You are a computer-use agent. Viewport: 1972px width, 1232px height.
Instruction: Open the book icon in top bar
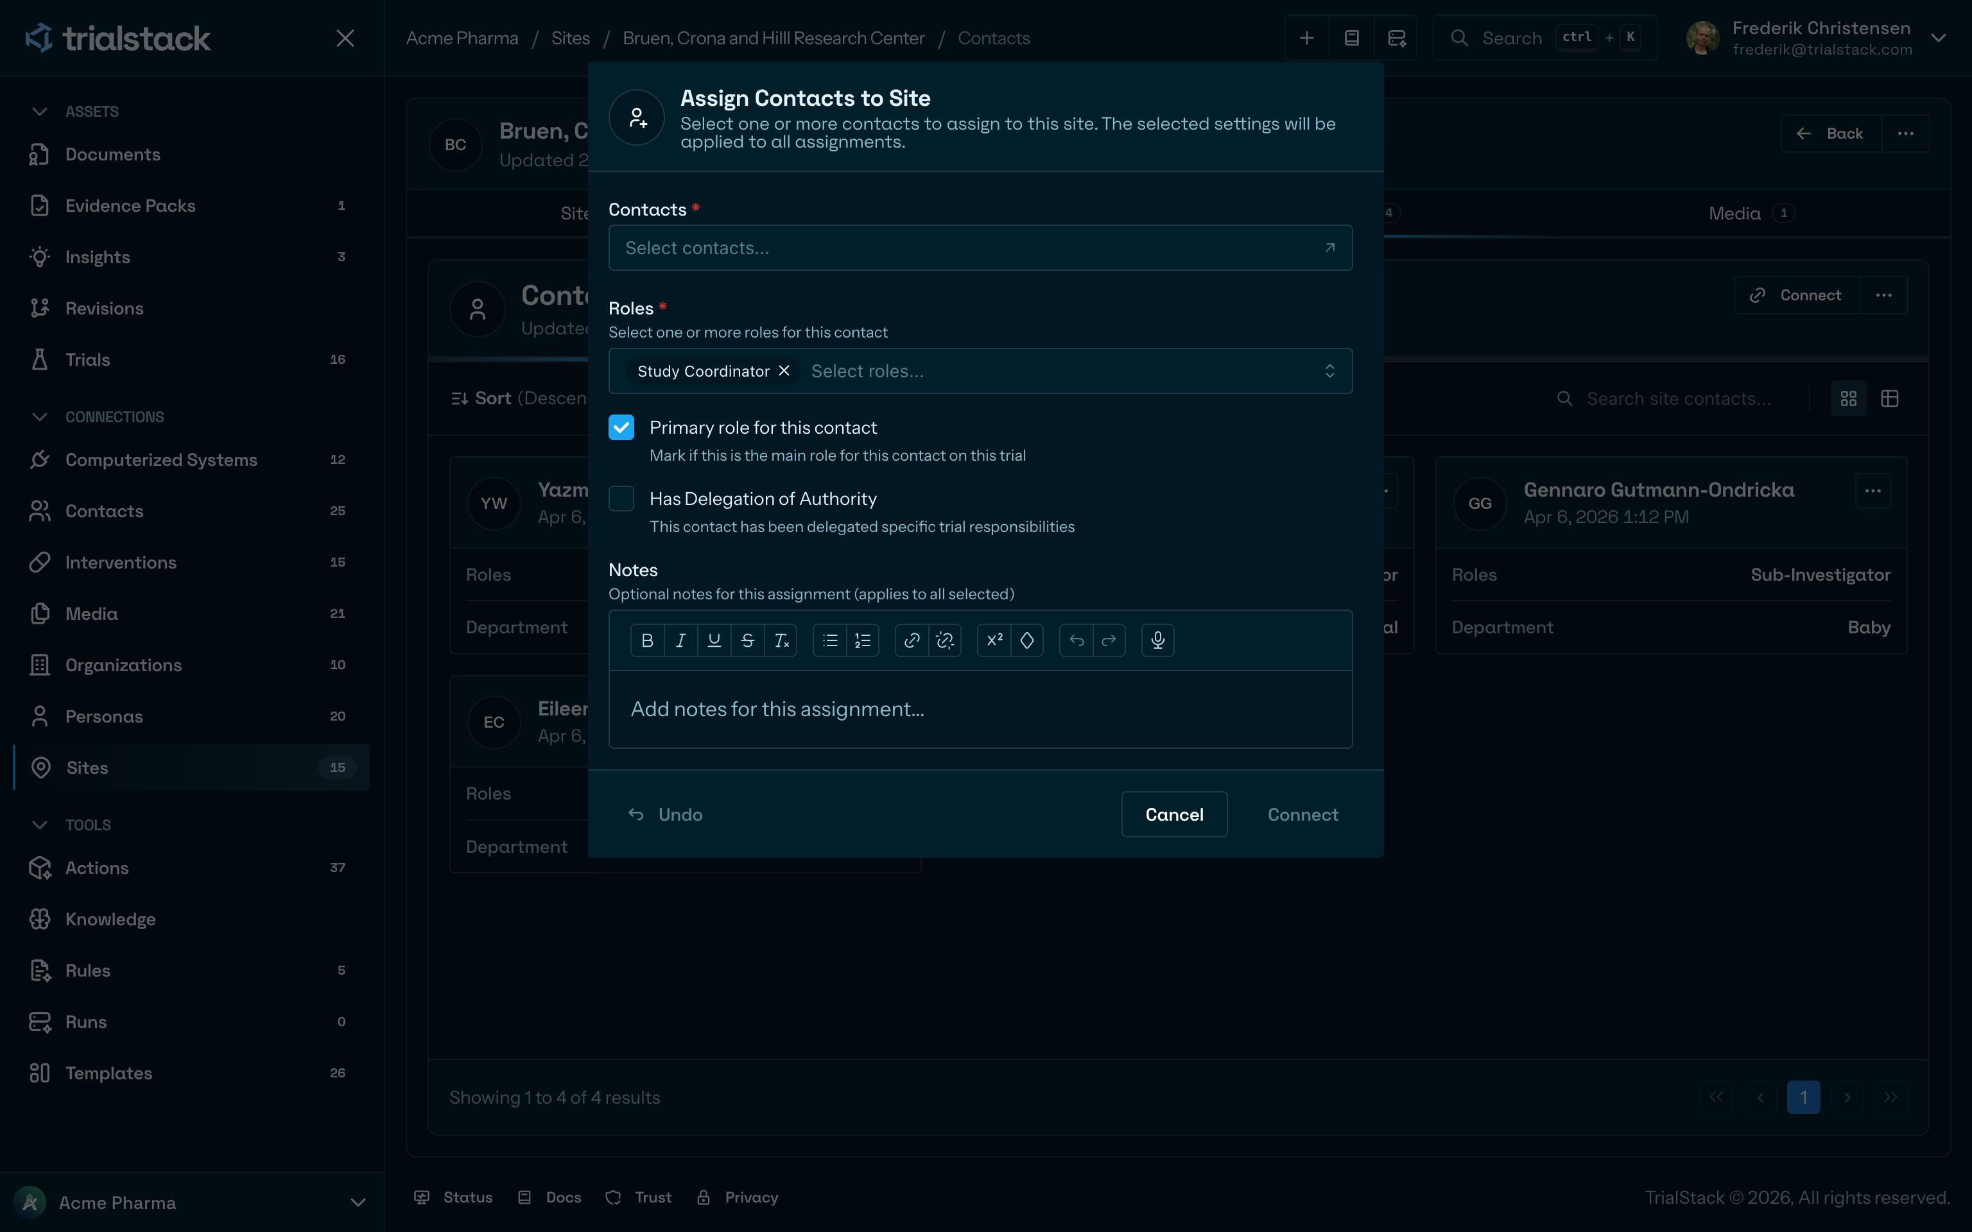point(1351,38)
